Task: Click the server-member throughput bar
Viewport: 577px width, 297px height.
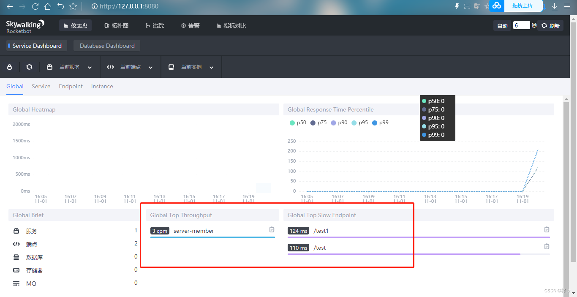Action: point(212,237)
